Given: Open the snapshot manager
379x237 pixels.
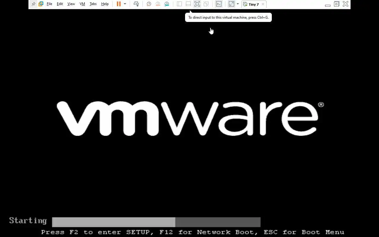Looking at the screenshot, I should (x=167, y=4).
